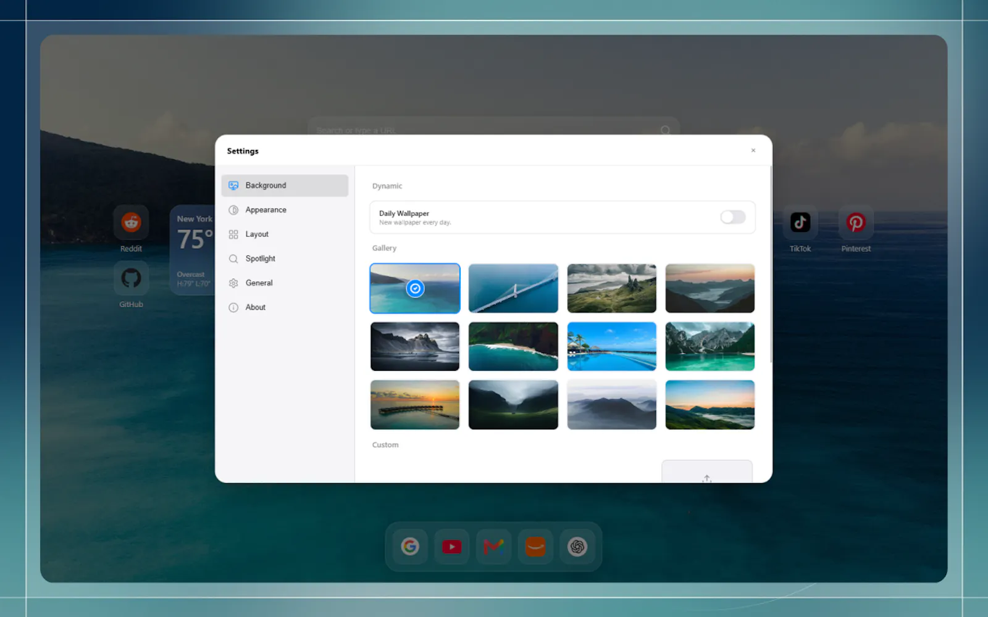Open Spotlight settings

pyautogui.click(x=285, y=259)
